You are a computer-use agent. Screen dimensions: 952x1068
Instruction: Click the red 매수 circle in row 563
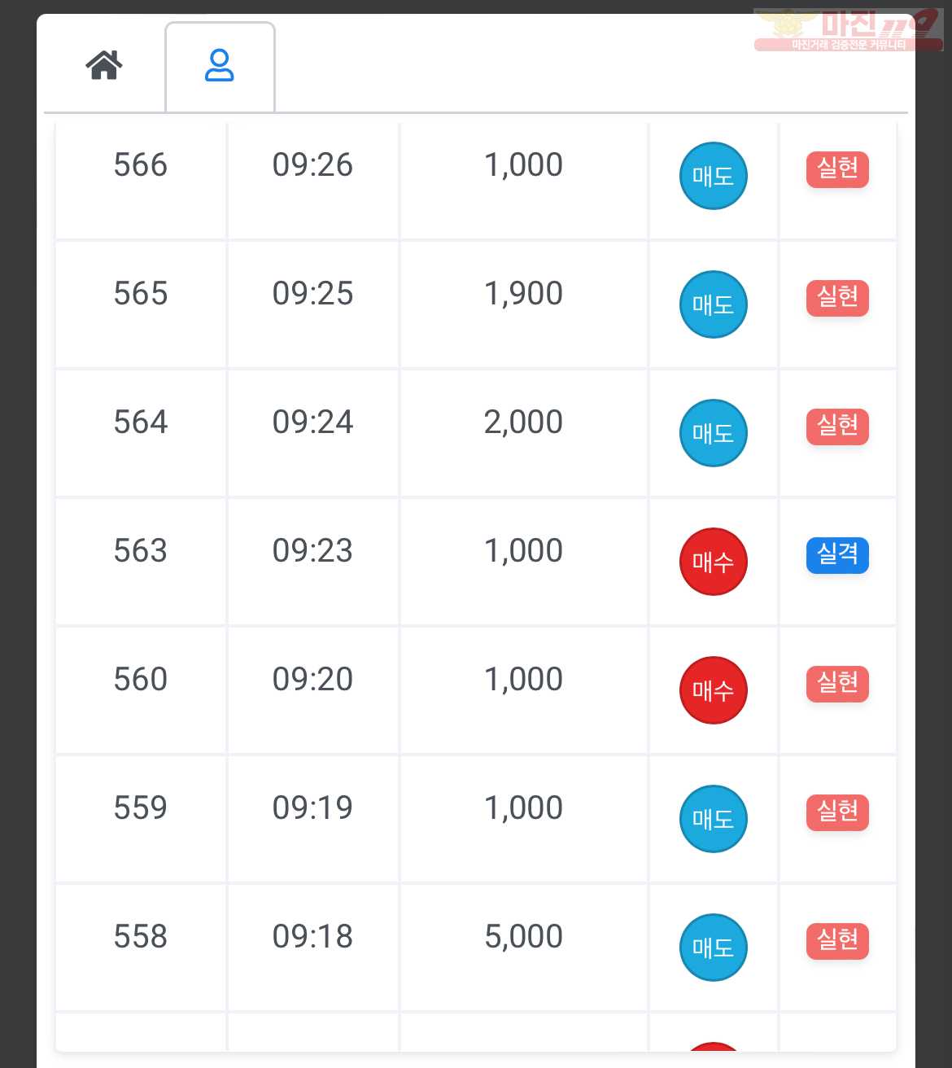pyautogui.click(x=714, y=562)
